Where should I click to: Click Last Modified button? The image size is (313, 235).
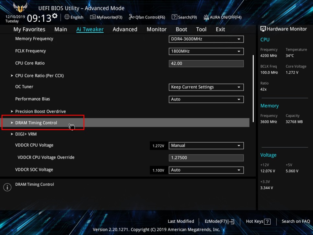point(181,221)
